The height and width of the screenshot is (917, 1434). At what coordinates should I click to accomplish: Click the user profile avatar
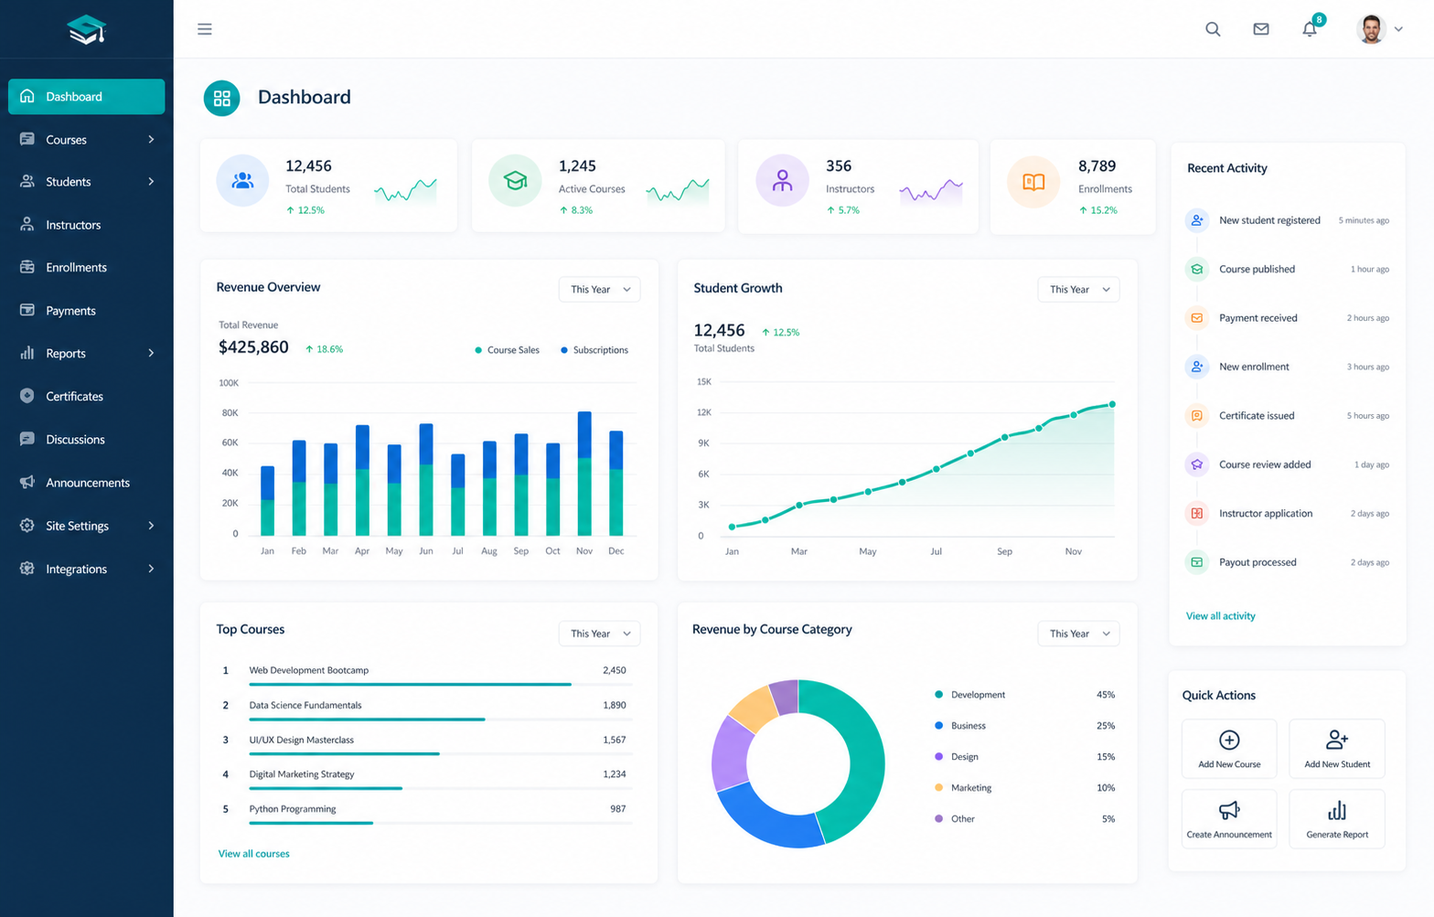(1371, 29)
